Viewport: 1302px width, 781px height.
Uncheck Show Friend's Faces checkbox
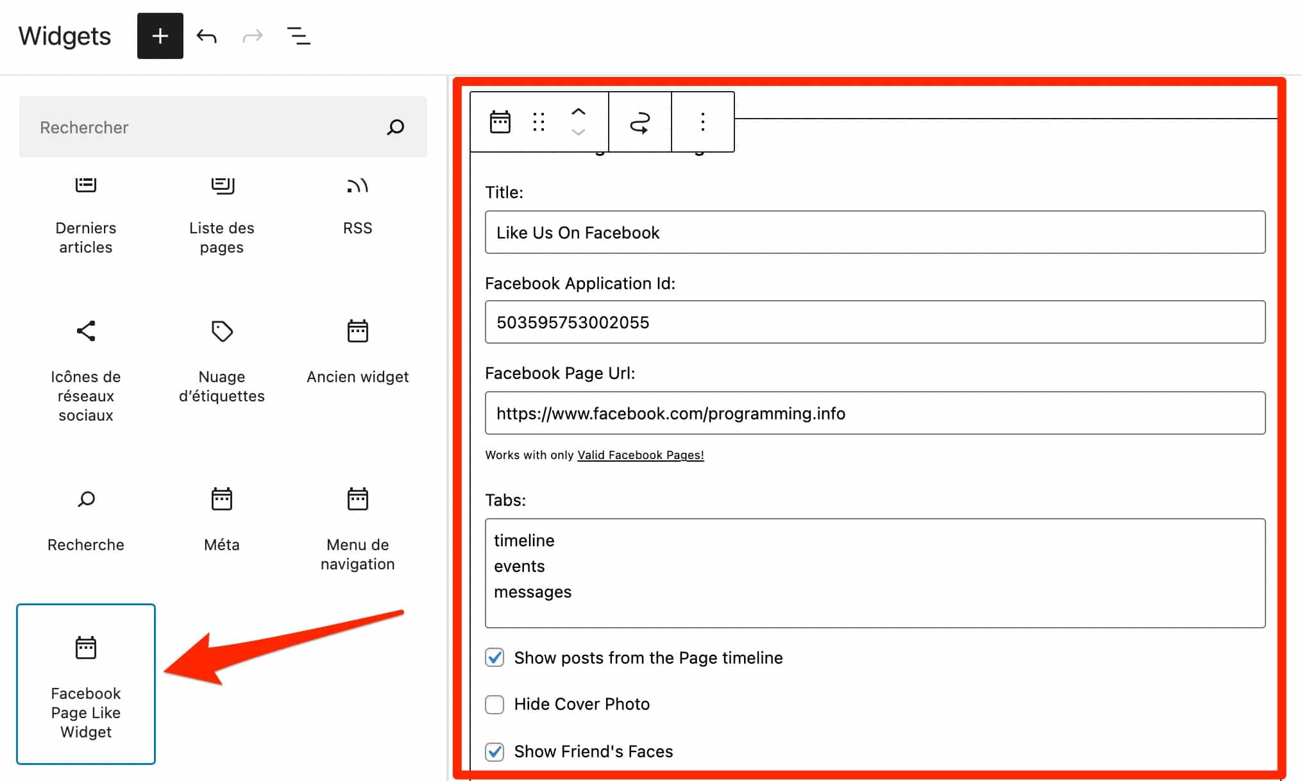495,752
